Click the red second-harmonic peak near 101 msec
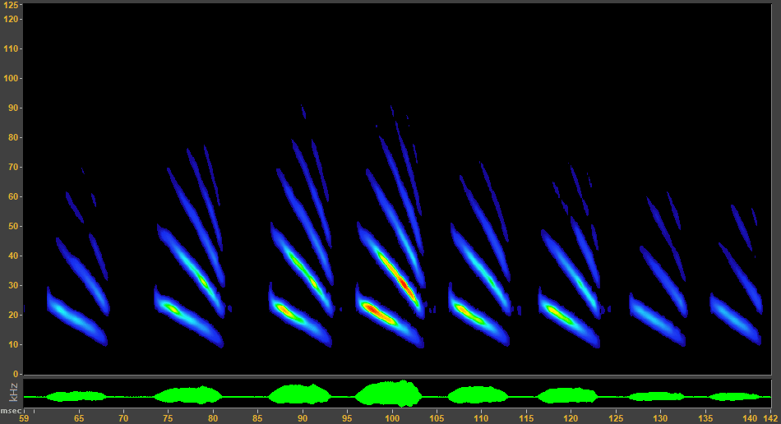The height and width of the screenshot is (424, 781). [403, 284]
